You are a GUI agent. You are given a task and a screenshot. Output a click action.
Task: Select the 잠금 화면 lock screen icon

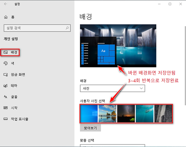coord(6,75)
